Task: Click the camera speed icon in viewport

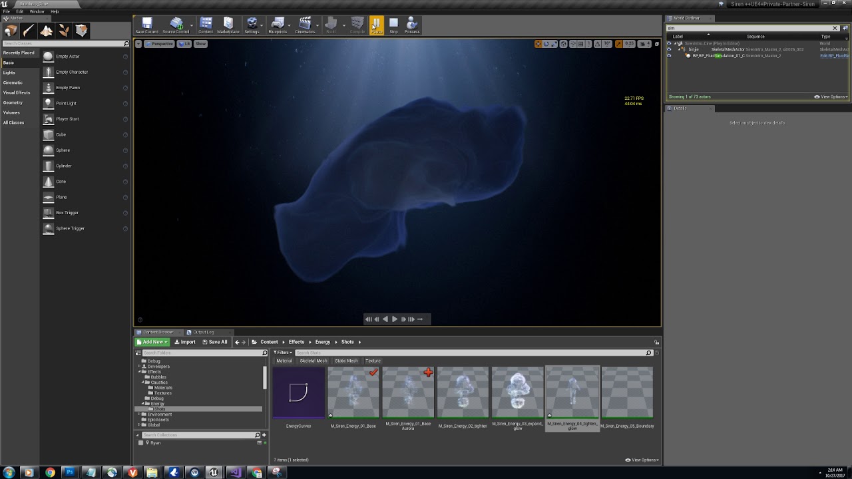Action: (x=643, y=44)
